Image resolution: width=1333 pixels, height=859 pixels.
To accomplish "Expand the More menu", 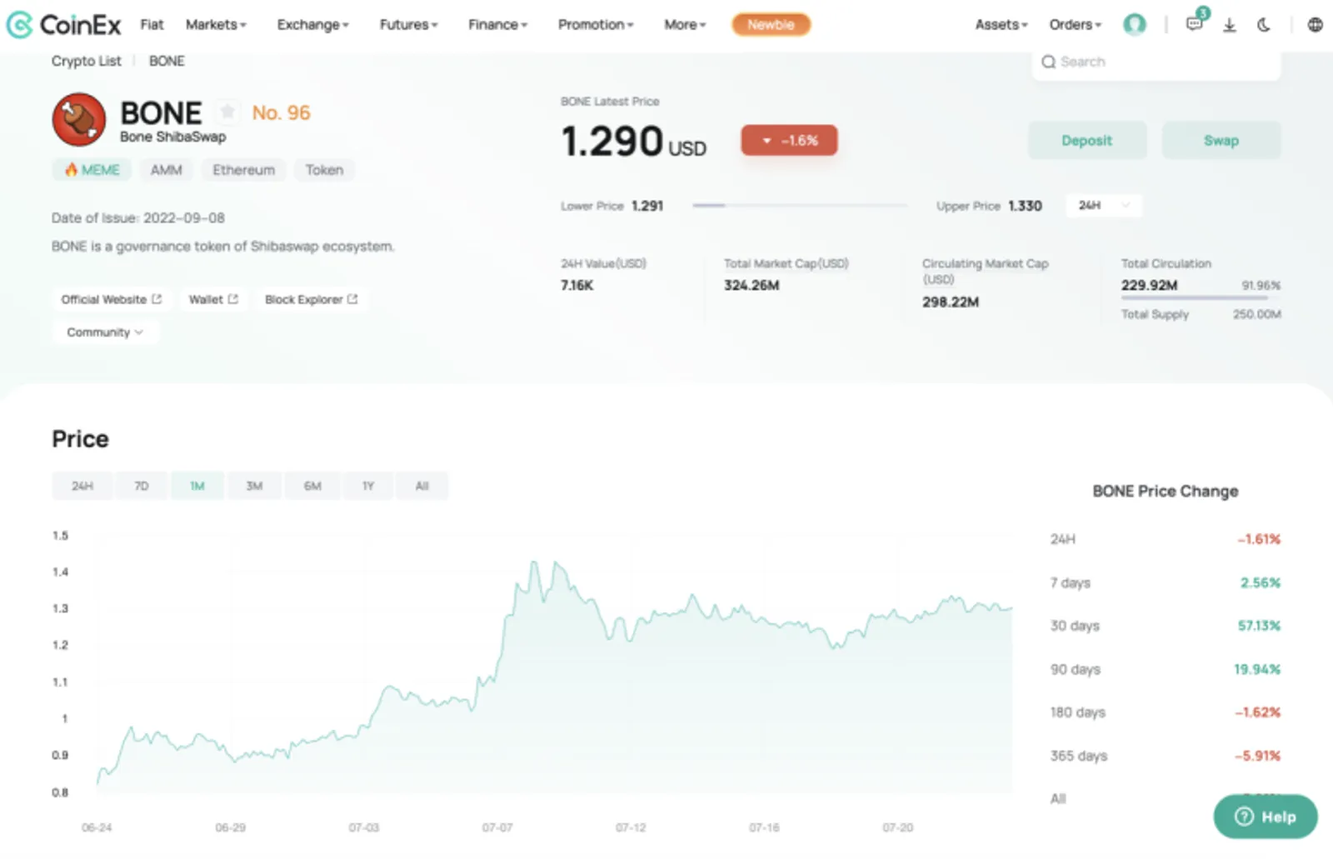I will click(685, 25).
